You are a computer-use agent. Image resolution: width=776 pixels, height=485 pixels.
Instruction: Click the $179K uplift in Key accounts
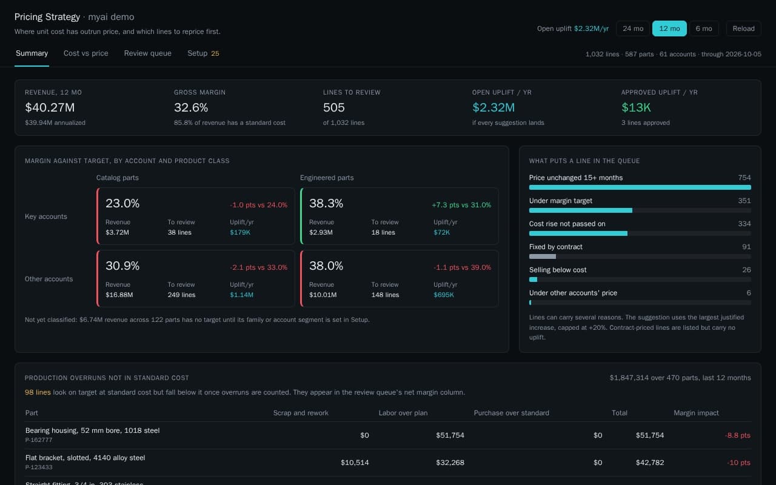pyautogui.click(x=240, y=232)
